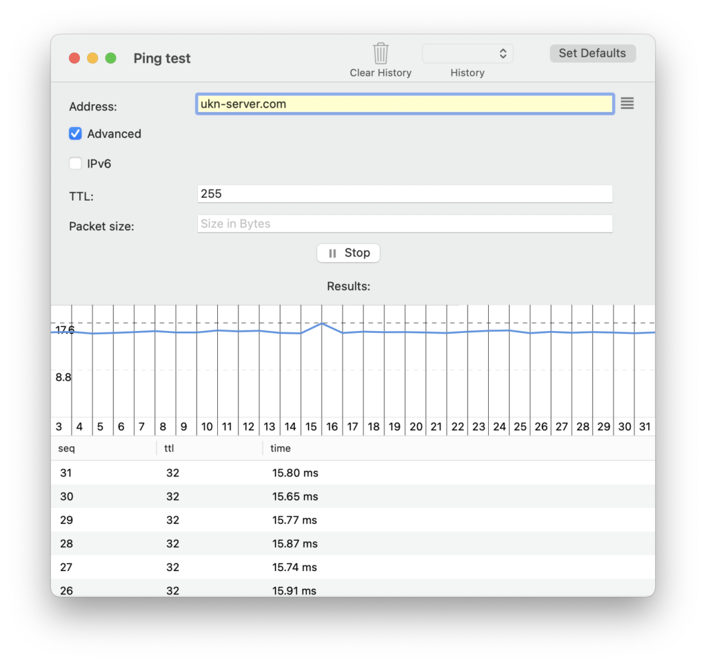Image resolution: width=706 pixels, height=664 pixels.
Task: Select the 15.65 ms time cell
Action: [295, 496]
